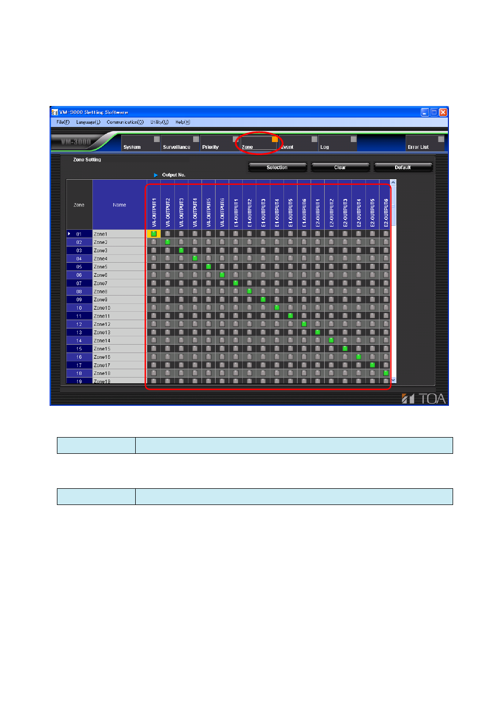Toggle Zone10 E1-OUTPUT4 checkbox
498x705 pixels.
[277, 308]
